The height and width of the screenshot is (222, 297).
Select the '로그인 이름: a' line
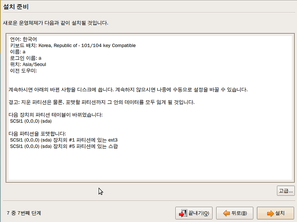[26, 58]
